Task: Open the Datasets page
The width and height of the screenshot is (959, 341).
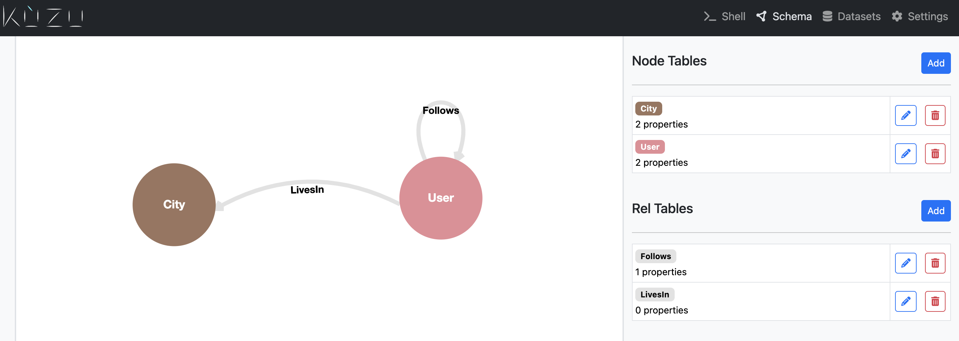Action: point(851,16)
